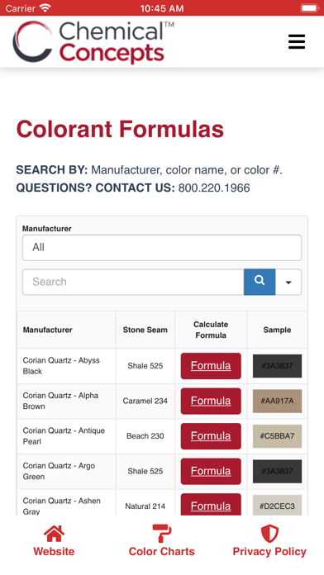Tap the Color Charts paint roller icon
324x575 pixels.
(162, 534)
